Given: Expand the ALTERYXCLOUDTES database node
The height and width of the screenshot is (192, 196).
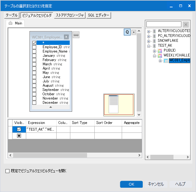Looking at the screenshot, I should [x=149, y=31].
